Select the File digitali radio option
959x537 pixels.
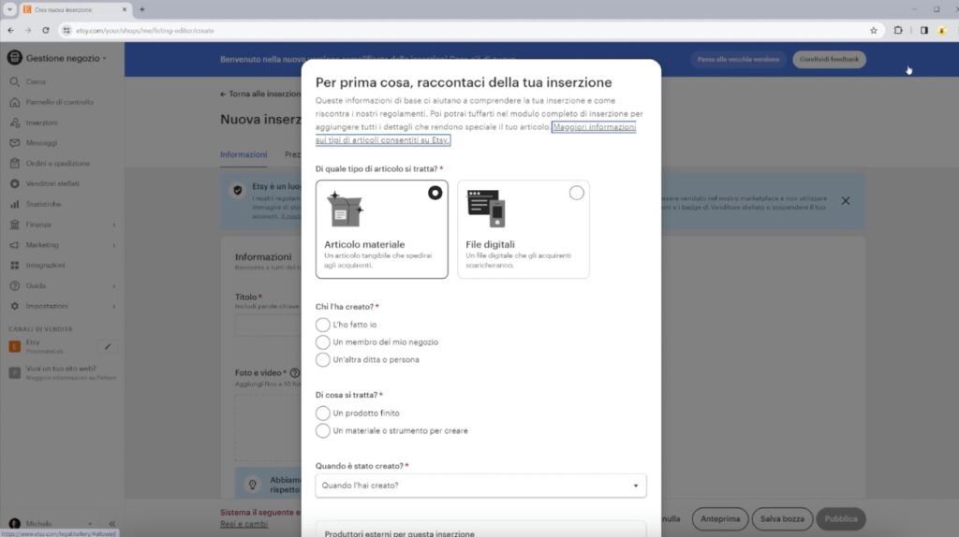click(576, 193)
